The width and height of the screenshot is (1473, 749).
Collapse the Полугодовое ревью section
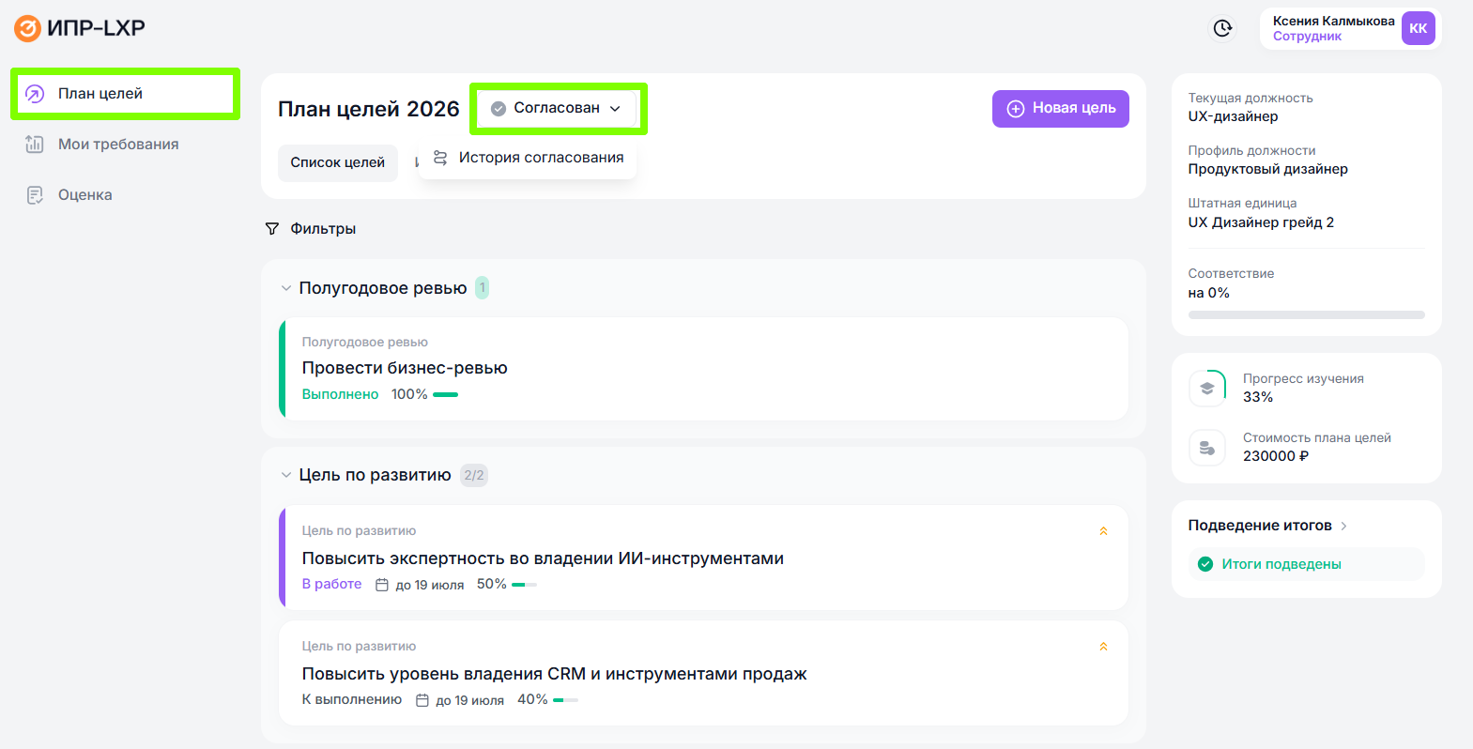pyautogui.click(x=286, y=288)
